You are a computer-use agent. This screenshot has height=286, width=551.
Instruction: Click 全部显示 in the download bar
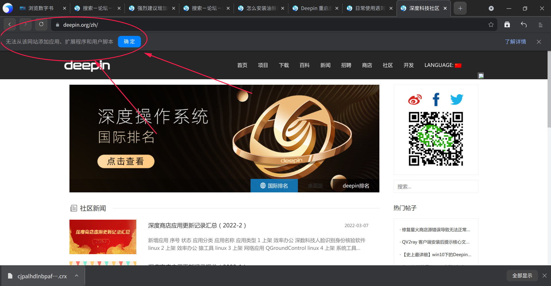pyautogui.click(x=522, y=275)
